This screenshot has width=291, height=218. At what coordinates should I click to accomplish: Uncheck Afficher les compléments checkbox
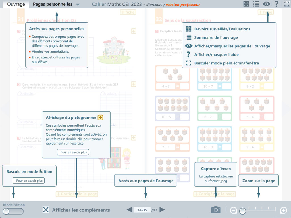tap(46, 210)
